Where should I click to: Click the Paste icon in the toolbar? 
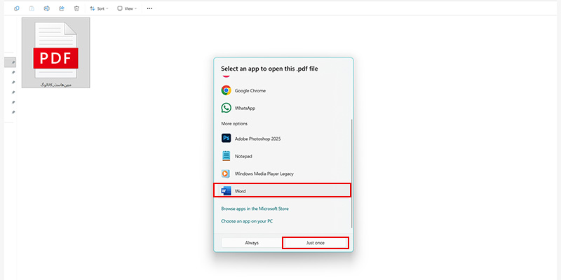[32, 8]
